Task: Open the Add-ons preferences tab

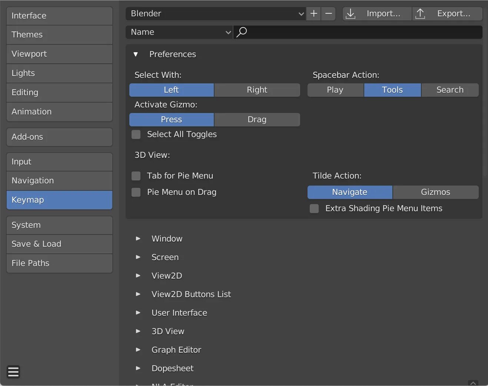Action: tap(59, 137)
